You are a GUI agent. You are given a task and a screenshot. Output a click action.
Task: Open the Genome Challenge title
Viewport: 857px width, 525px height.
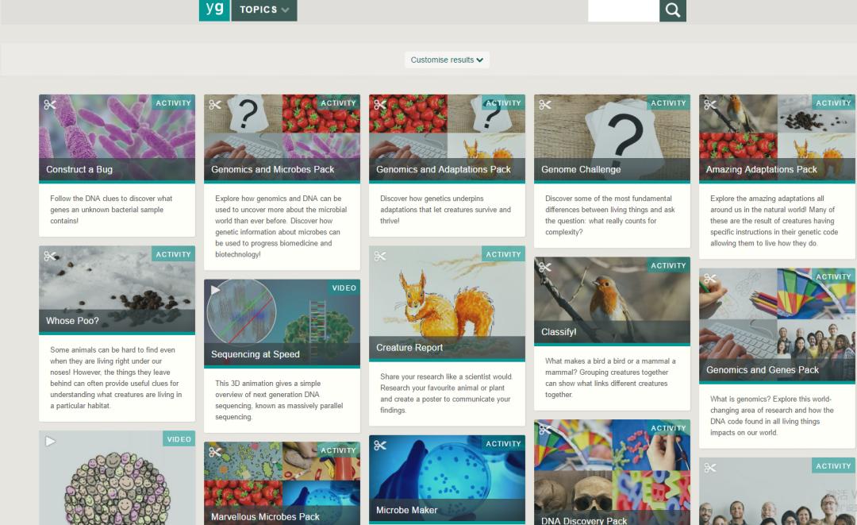click(581, 169)
